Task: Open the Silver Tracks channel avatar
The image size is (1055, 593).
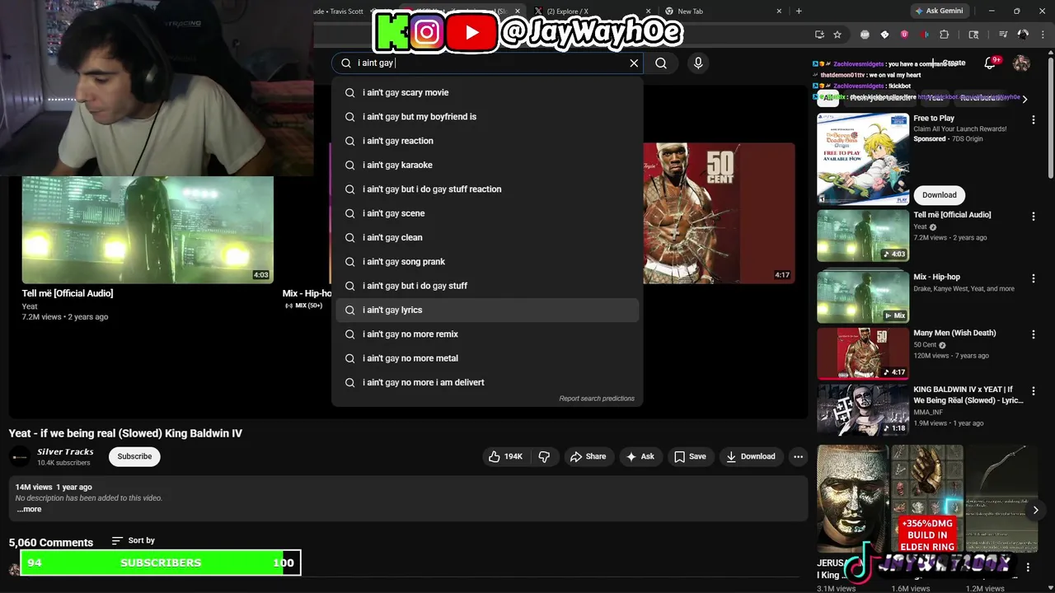Action: 20,456
